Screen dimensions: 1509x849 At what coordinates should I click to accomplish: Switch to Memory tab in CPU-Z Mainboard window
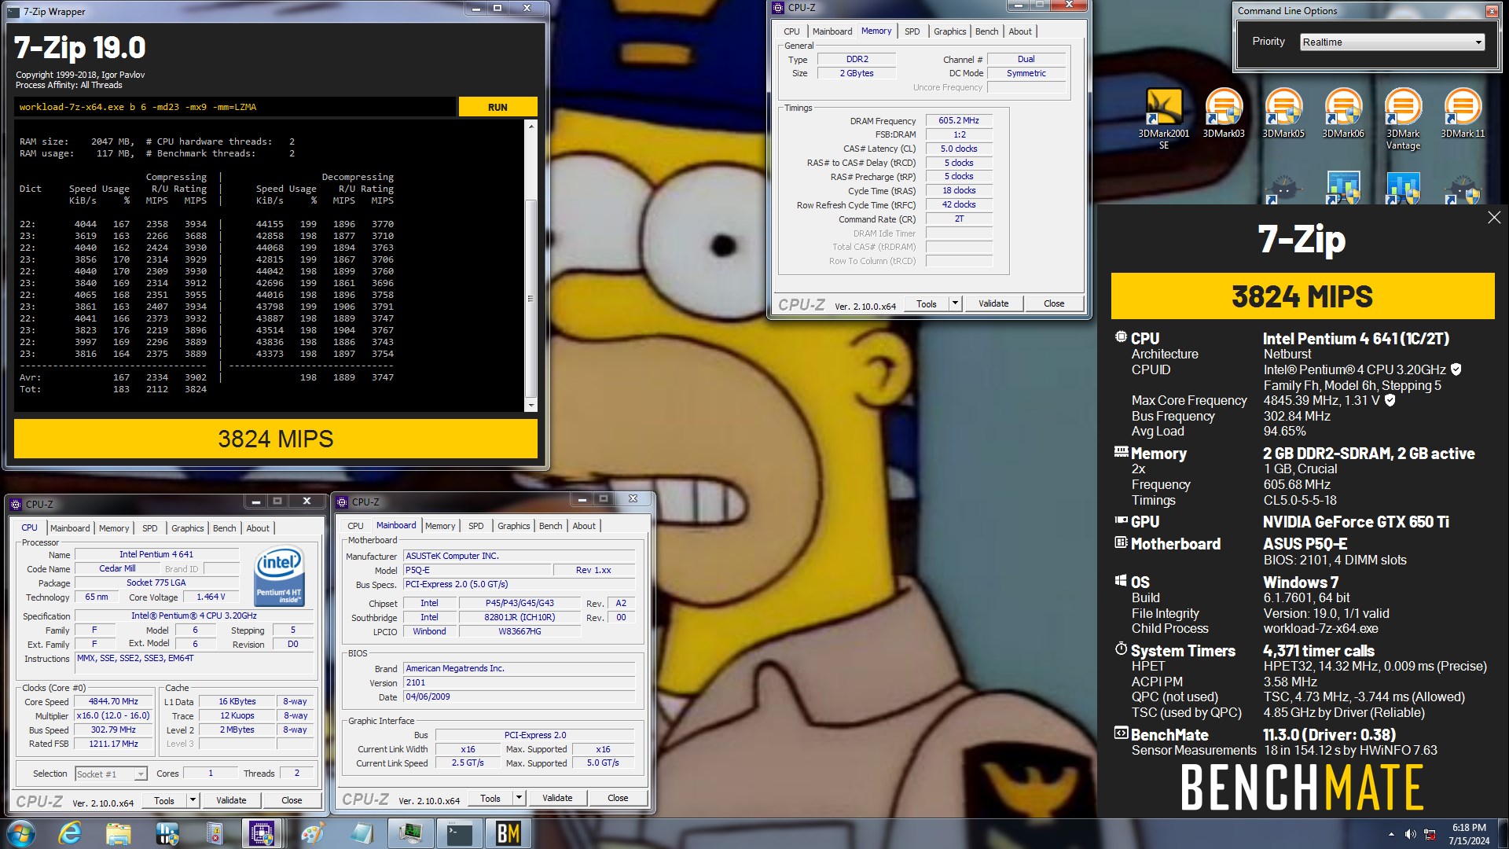pyautogui.click(x=440, y=526)
